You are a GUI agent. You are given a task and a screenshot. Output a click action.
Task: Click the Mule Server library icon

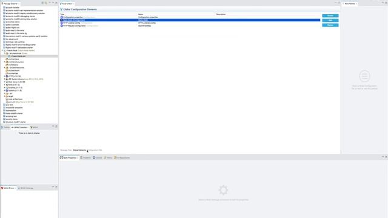pos(7,82)
